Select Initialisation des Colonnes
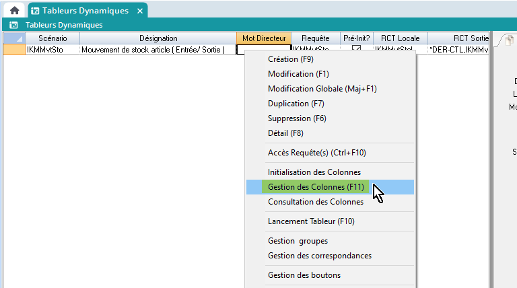Screen dimensions: 517x288 point(314,172)
